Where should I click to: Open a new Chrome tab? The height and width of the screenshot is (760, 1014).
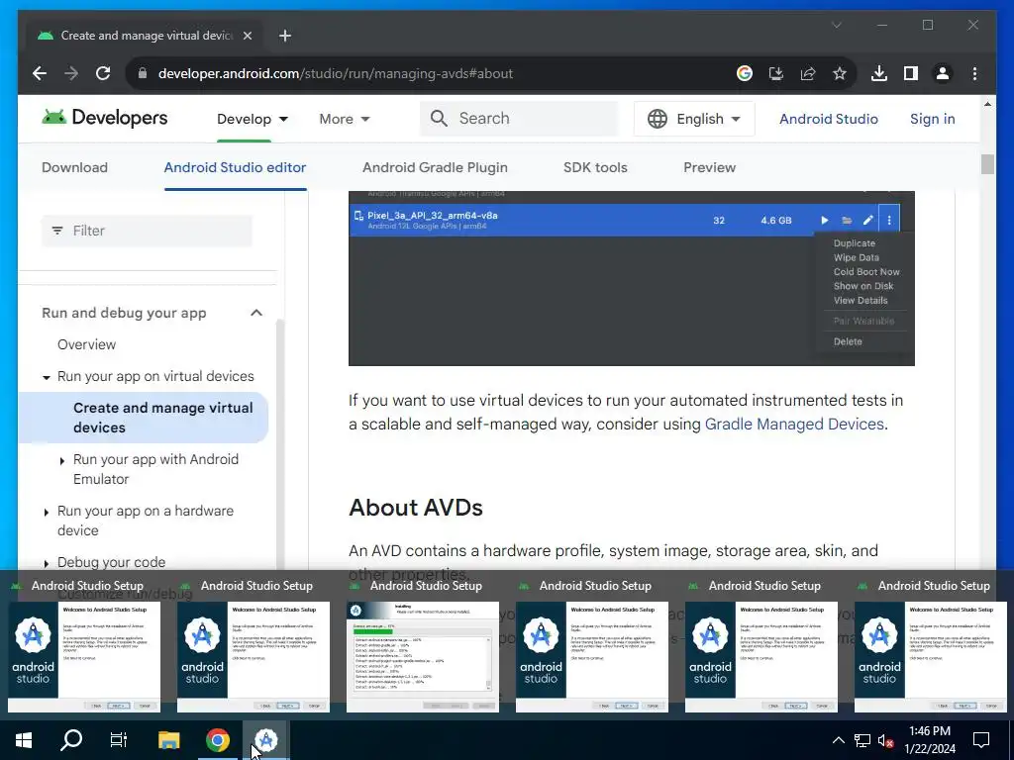pos(285,36)
